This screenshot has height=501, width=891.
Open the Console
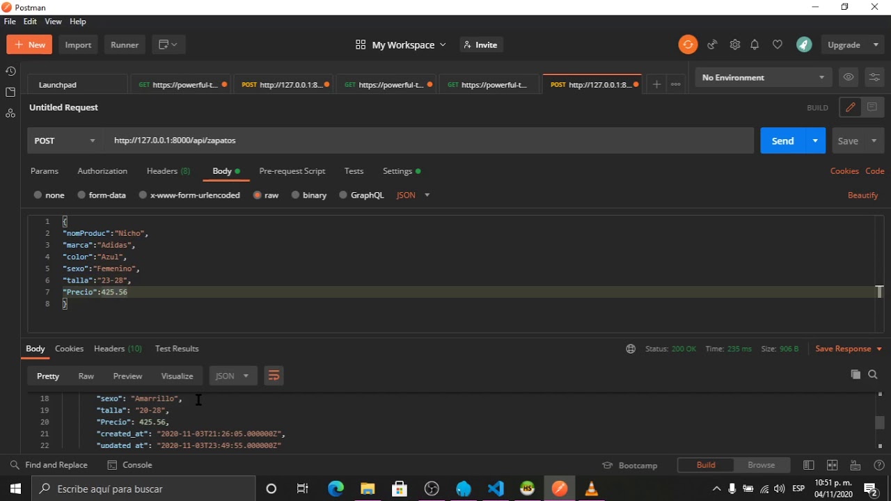click(x=129, y=465)
